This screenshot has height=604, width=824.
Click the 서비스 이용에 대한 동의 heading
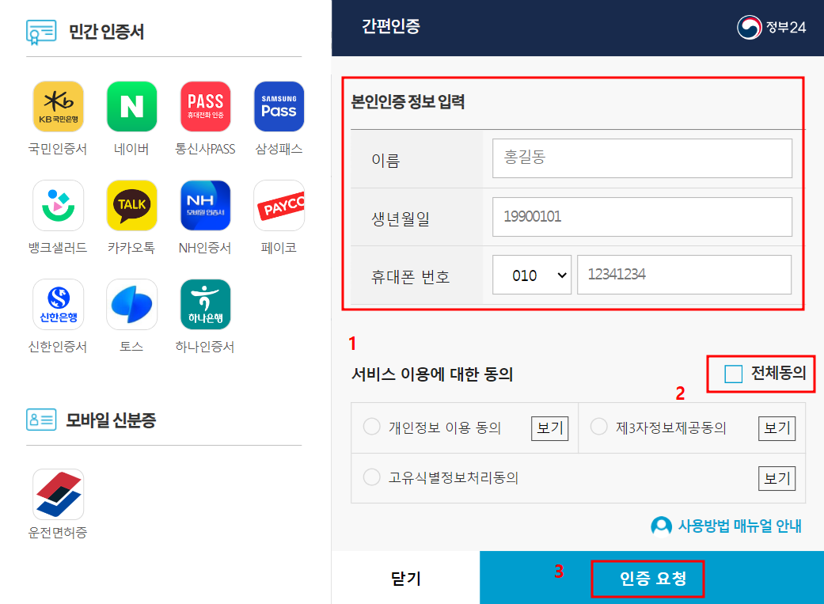(432, 374)
